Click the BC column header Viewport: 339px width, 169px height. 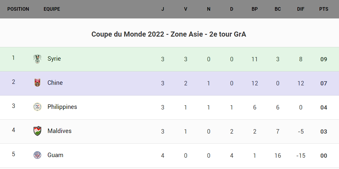[x=278, y=9]
